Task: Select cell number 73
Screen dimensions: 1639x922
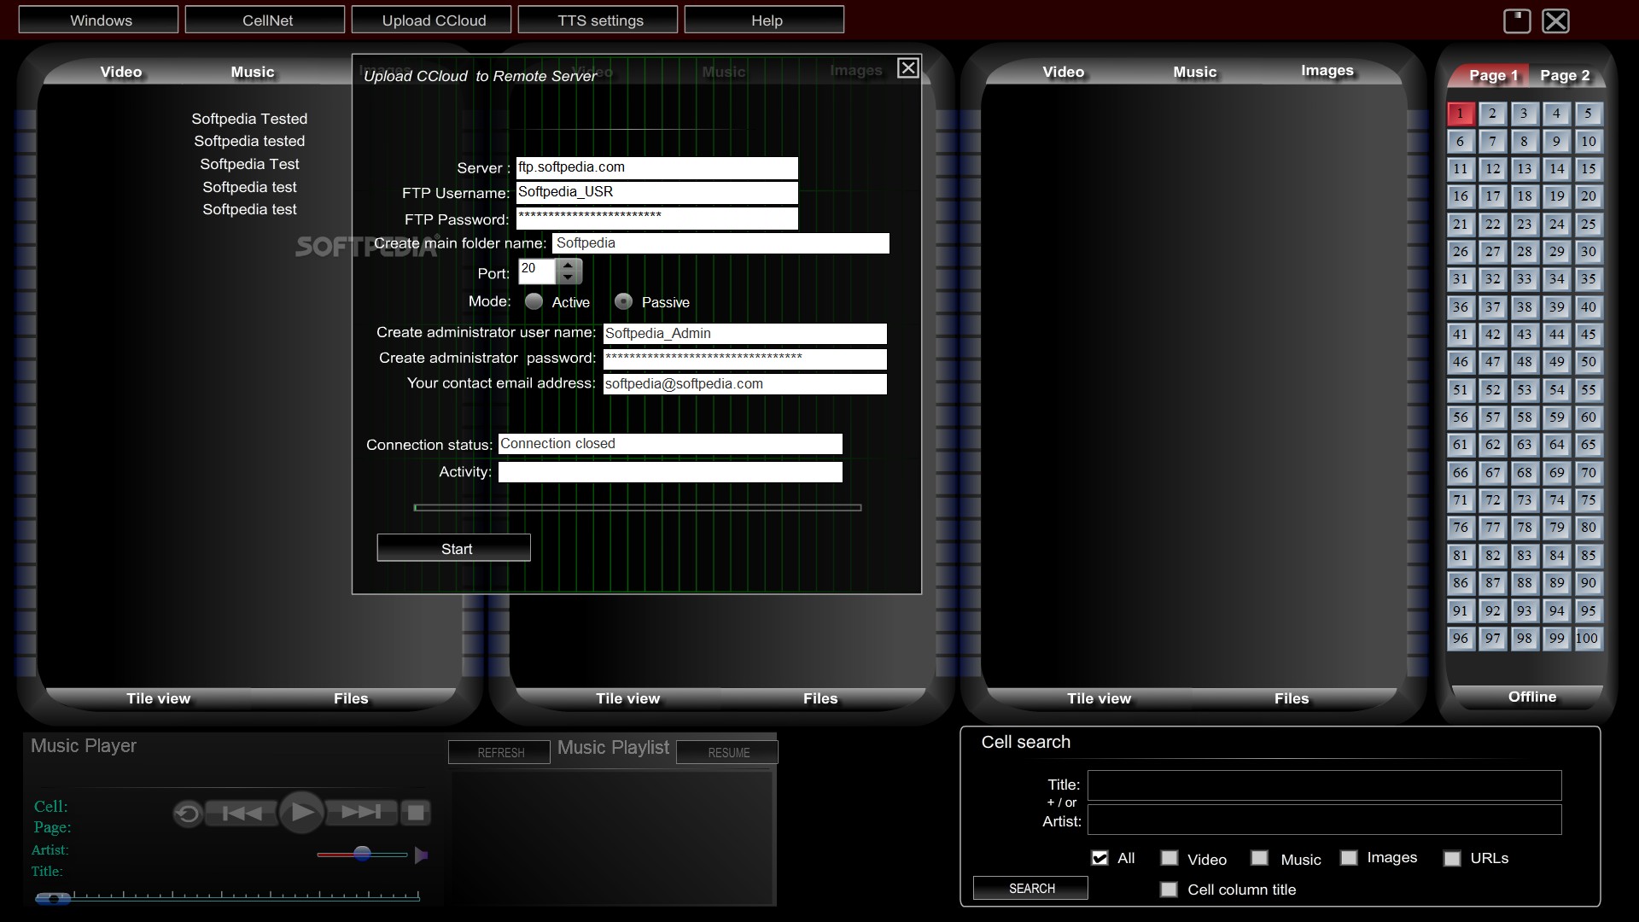Action: tap(1524, 500)
